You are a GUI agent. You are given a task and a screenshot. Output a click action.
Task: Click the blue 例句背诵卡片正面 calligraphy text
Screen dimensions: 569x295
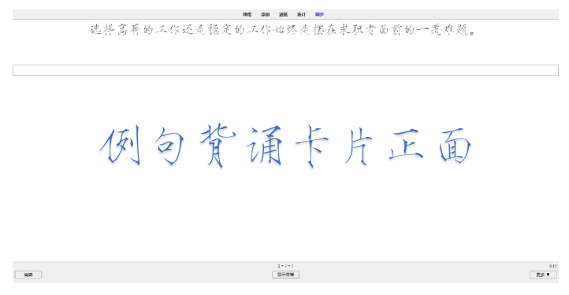point(285,146)
